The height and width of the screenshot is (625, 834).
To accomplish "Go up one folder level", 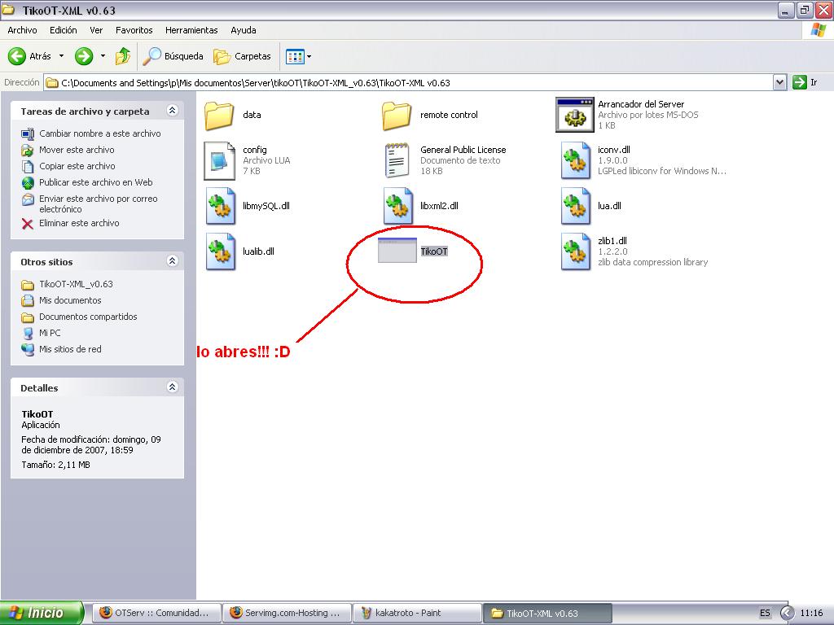I will (x=123, y=56).
